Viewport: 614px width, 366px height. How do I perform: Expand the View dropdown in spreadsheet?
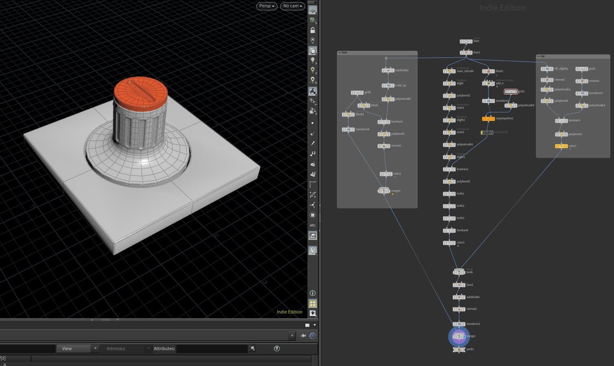point(78,348)
